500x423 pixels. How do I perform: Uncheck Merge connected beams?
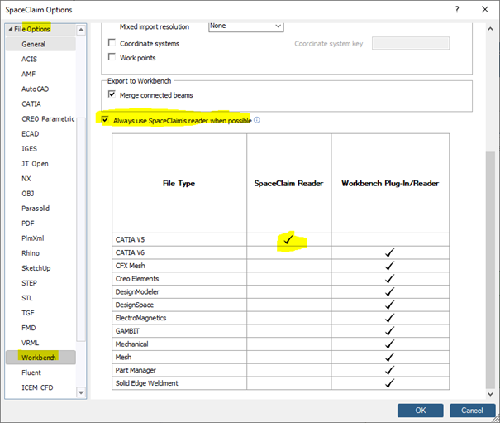[112, 95]
